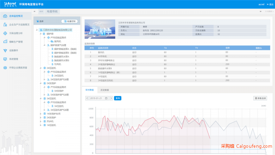Open 错峰生产管理 sidebar item
Image resolution: width=275 pixels, height=155 pixels.
pyautogui.click(x=15, y=42)
